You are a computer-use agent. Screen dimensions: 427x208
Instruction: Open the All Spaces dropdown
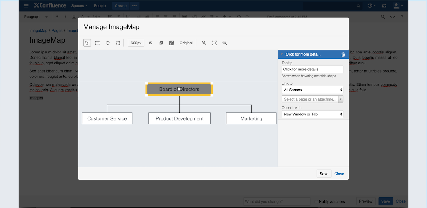[312, 90]
